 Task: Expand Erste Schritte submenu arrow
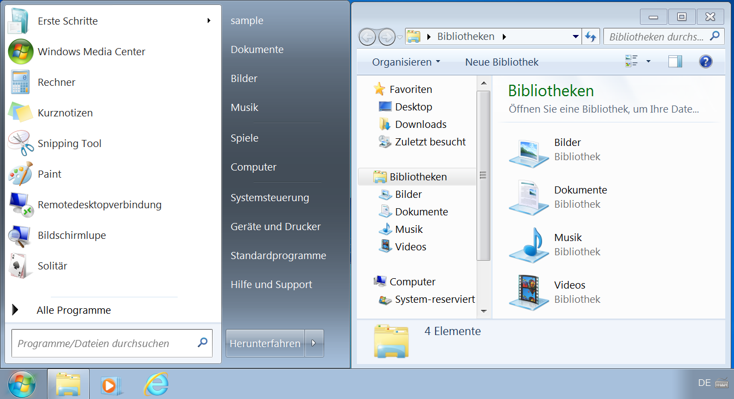pyautogui.click(x=209, y=21)
